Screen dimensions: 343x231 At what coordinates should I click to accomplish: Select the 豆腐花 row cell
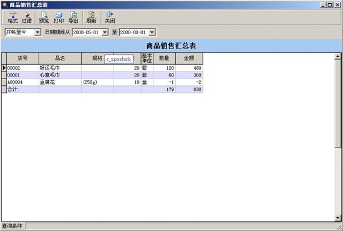point(60,82)
